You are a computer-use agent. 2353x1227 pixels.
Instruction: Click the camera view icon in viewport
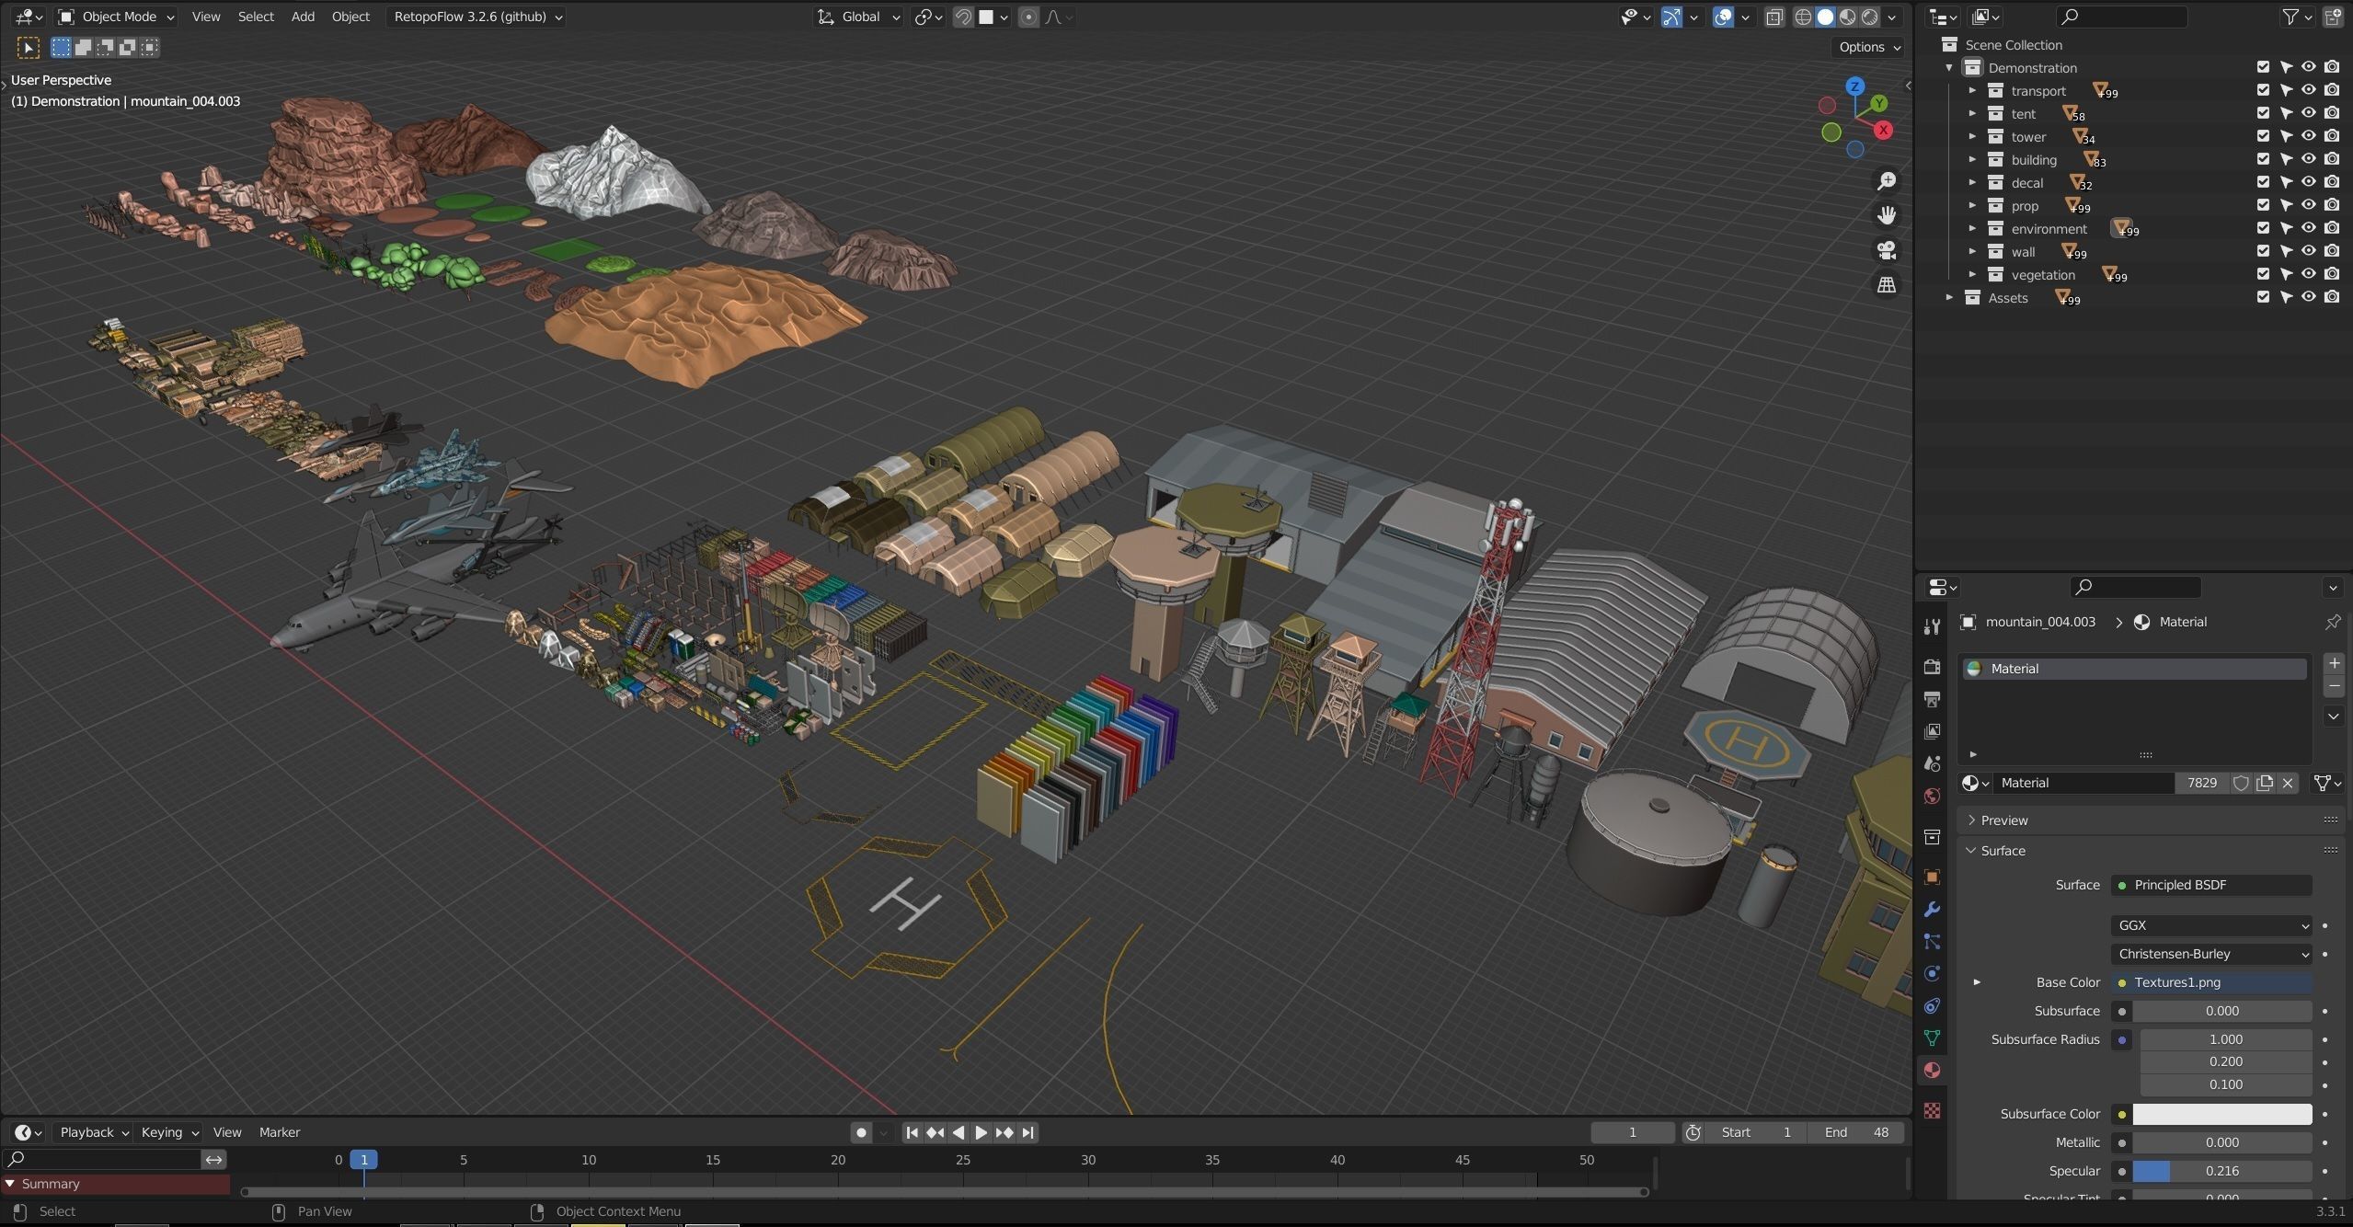tap(1887, 250)
